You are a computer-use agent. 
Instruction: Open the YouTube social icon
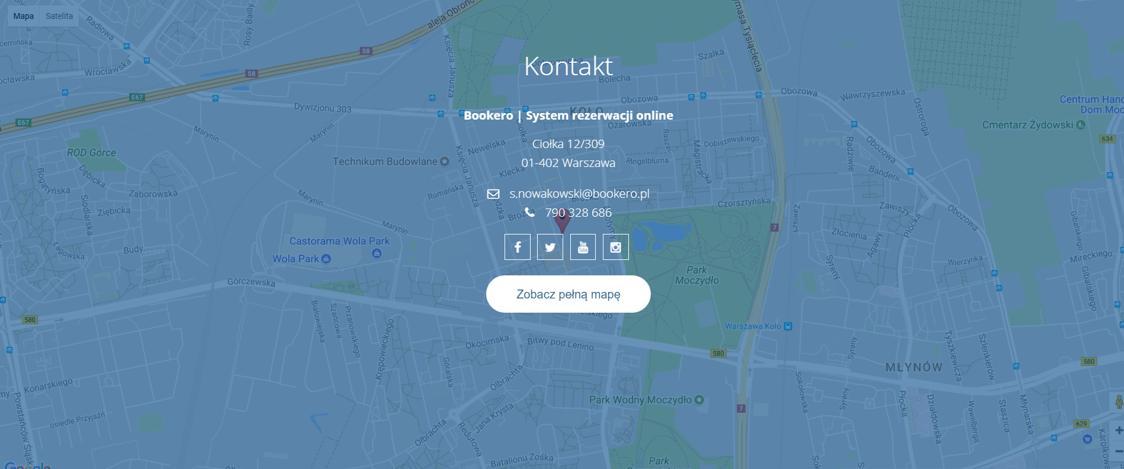(x=583, y=247)
